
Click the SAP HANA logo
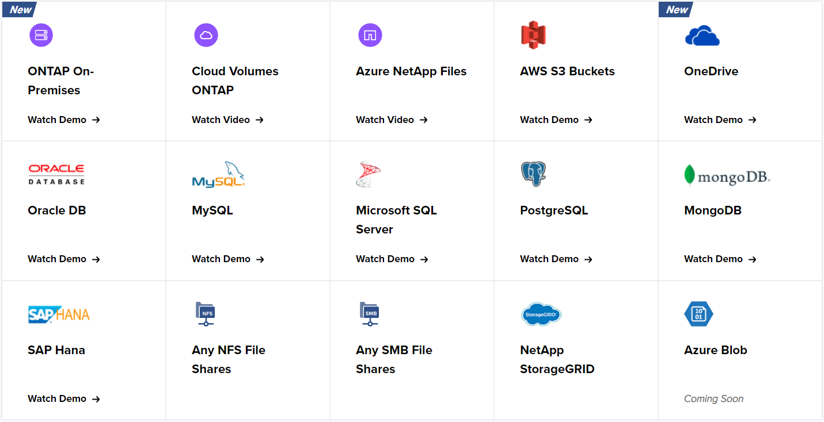59,314
